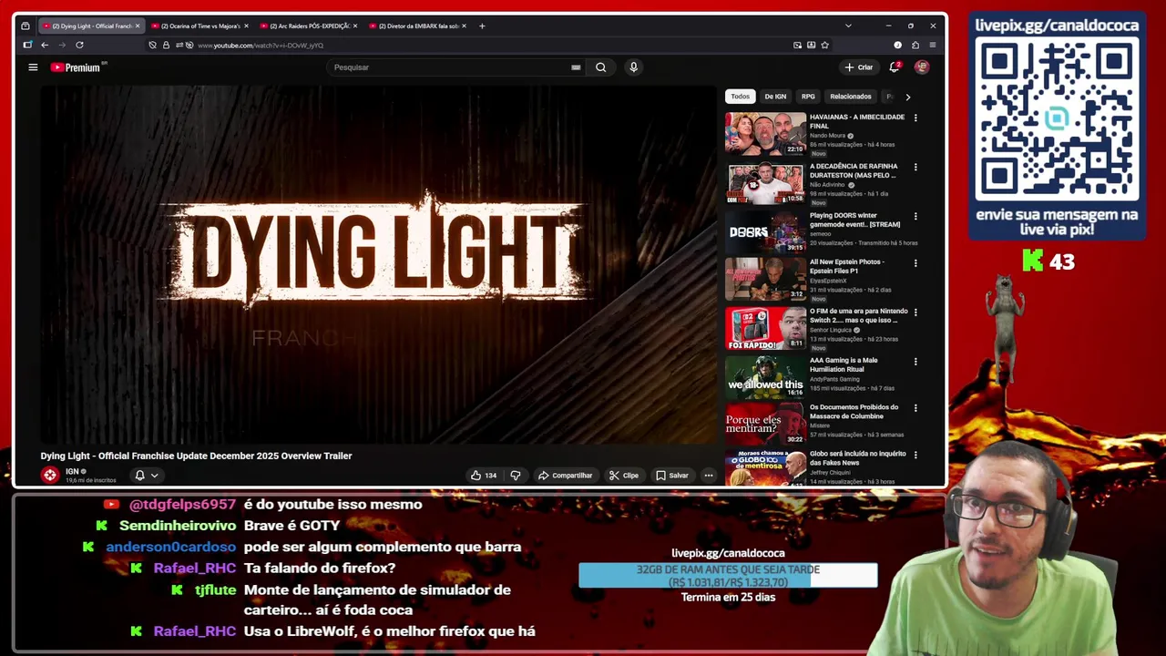Expand the subscription notification dropdown chevron
The height and width of the screenshot is (656, 1166).
[x=155, y=475]
